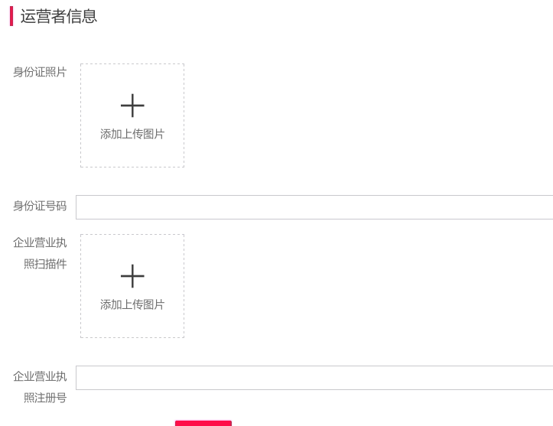Click the 企业营业执照注册号 label
Screen dimensions: 553x426
(x=40, y=386)
